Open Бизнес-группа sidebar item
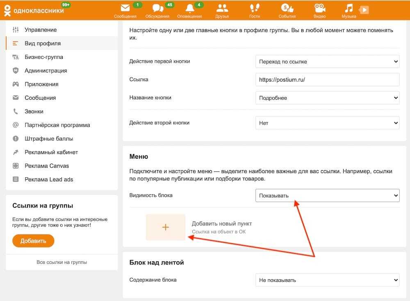The width and height of the screenshot is (410, 301). [43, 57]
